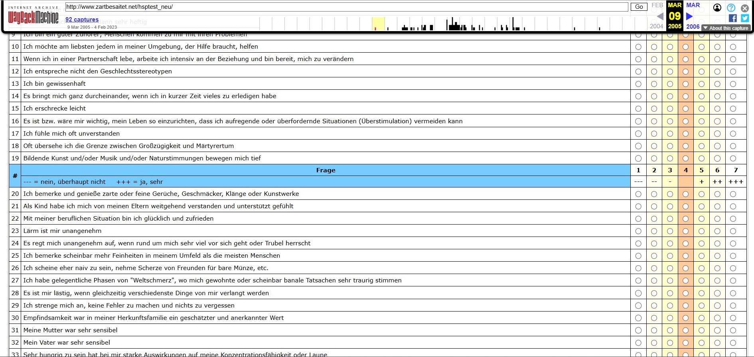The image size is (754, 357).
Task: Click 'Ich fühle mich oft unverstanden' text
Action: [x=71, y=134]
